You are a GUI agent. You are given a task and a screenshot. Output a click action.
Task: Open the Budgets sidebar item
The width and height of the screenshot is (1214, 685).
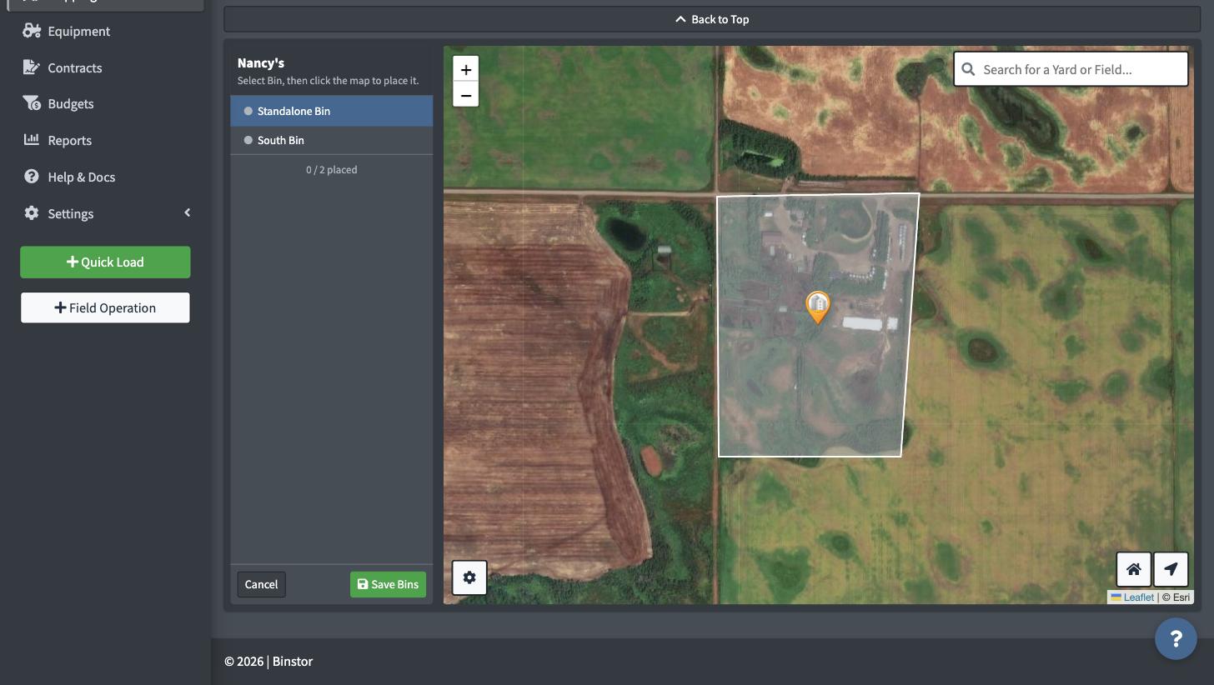click(x=70, y=103)
